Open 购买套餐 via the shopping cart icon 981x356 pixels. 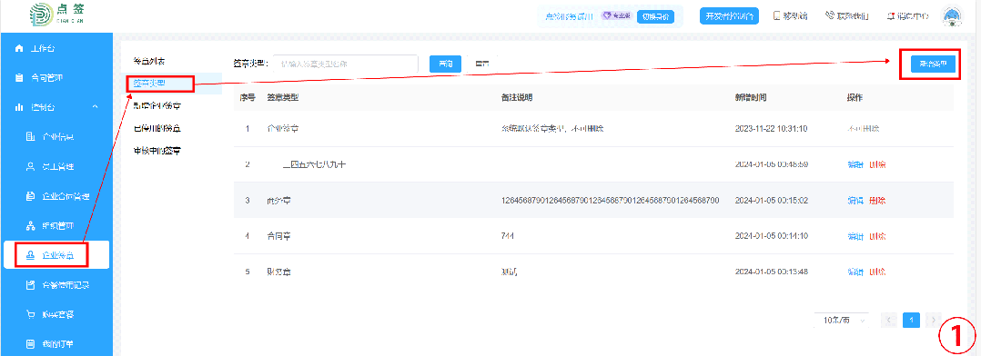(x=30, y=314)
